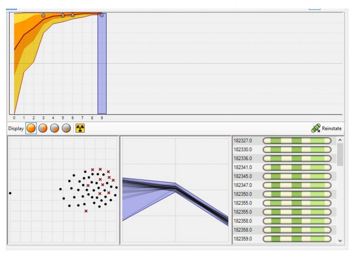Click the green Reinstate slider icon

[x=316, y=128]
